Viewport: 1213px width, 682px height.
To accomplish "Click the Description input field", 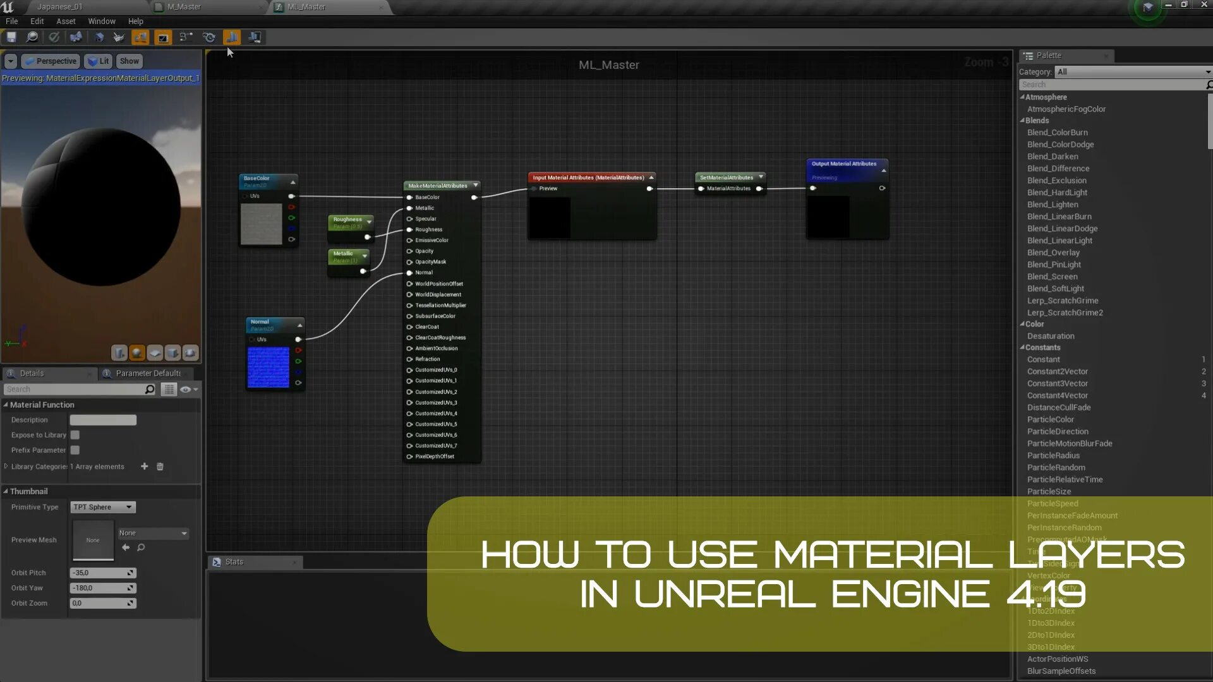I will (x=103, y=420).
